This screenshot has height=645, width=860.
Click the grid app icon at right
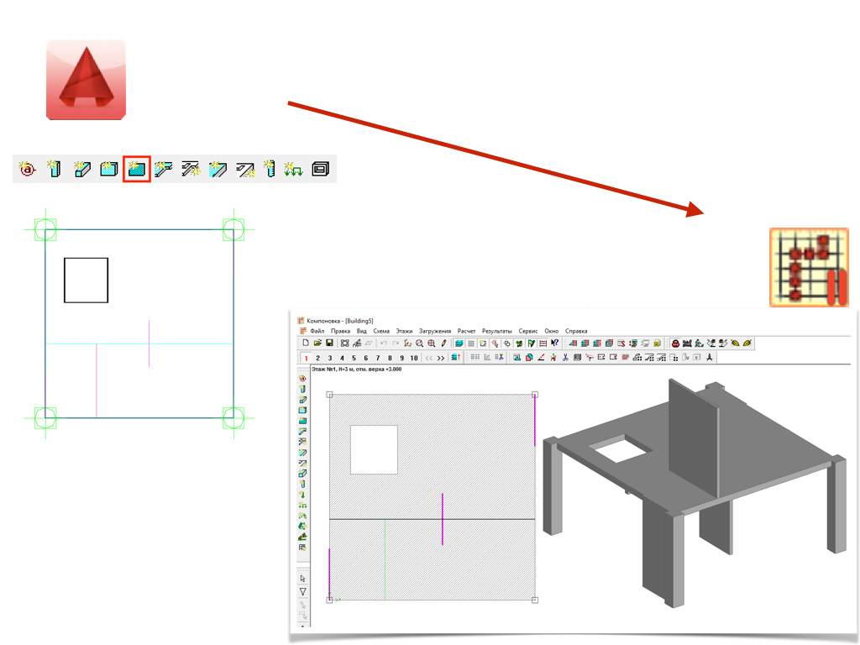coord(810,266)
